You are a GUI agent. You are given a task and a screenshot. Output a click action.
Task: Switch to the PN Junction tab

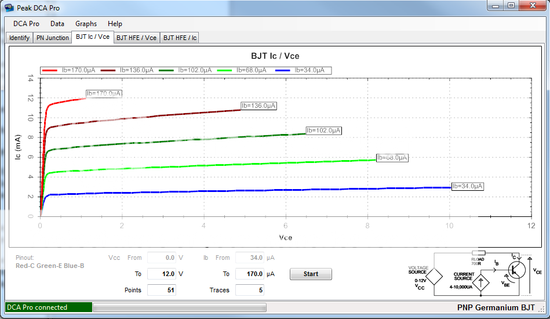click(x=53, y=38)
